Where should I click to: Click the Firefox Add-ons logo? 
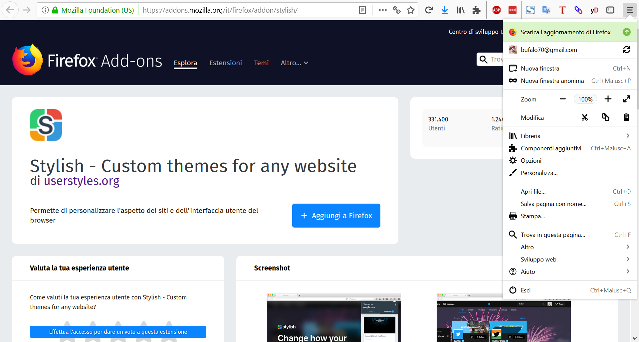87,60
